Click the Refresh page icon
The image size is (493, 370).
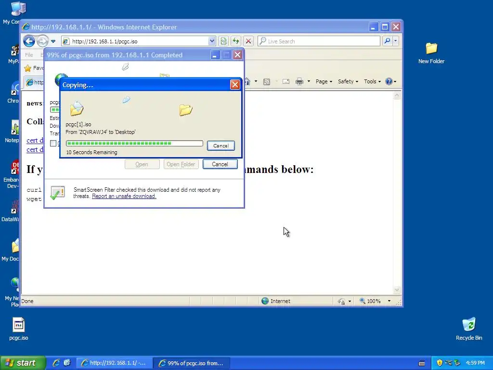point(236,41)
